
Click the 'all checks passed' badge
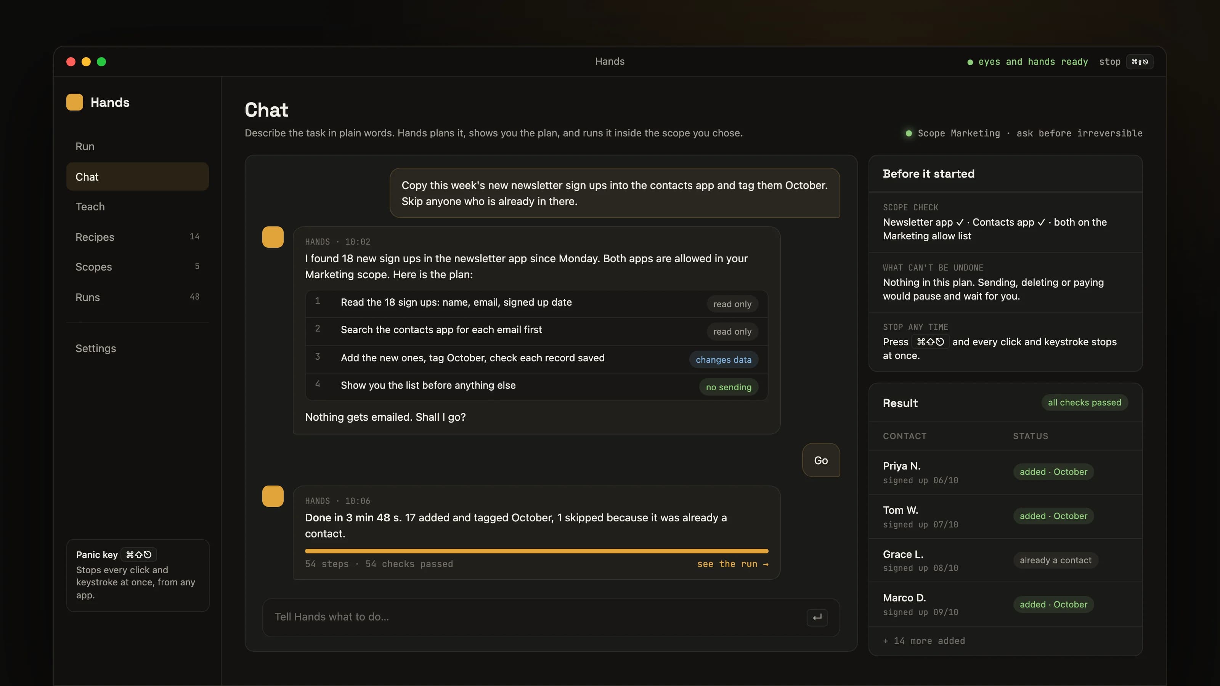click(x=1085, y=402)
